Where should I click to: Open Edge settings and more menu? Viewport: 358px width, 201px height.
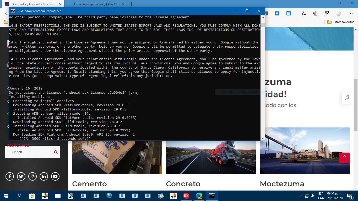(x=350, y=13)
